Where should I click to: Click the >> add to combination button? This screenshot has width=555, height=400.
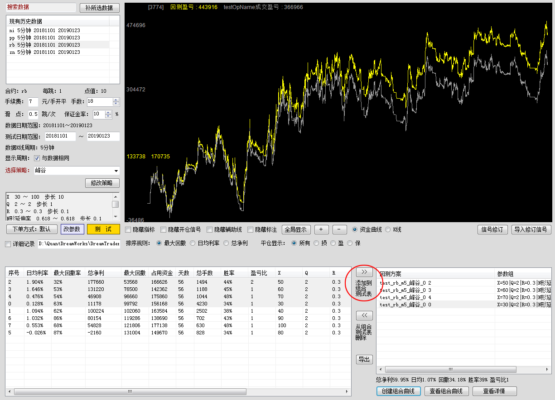click(x=364, y=272)
